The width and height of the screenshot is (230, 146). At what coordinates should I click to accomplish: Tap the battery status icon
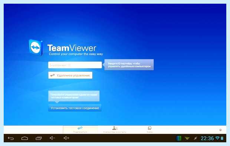tap(222, 138)
